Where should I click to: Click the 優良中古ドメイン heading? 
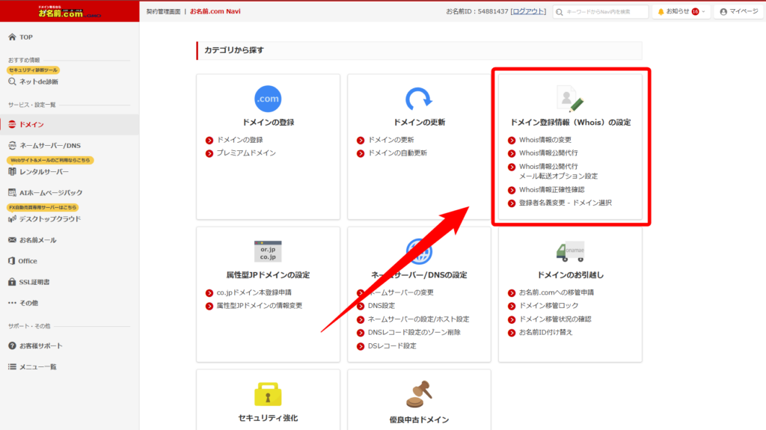[419, 420]
